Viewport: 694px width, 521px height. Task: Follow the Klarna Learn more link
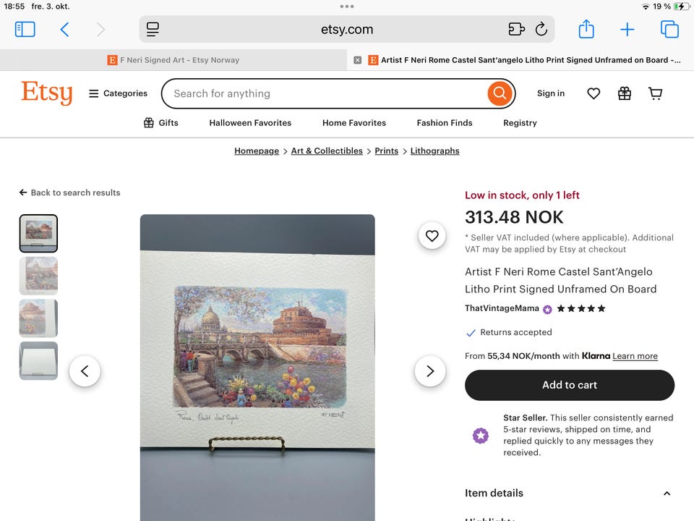[635, 356]
